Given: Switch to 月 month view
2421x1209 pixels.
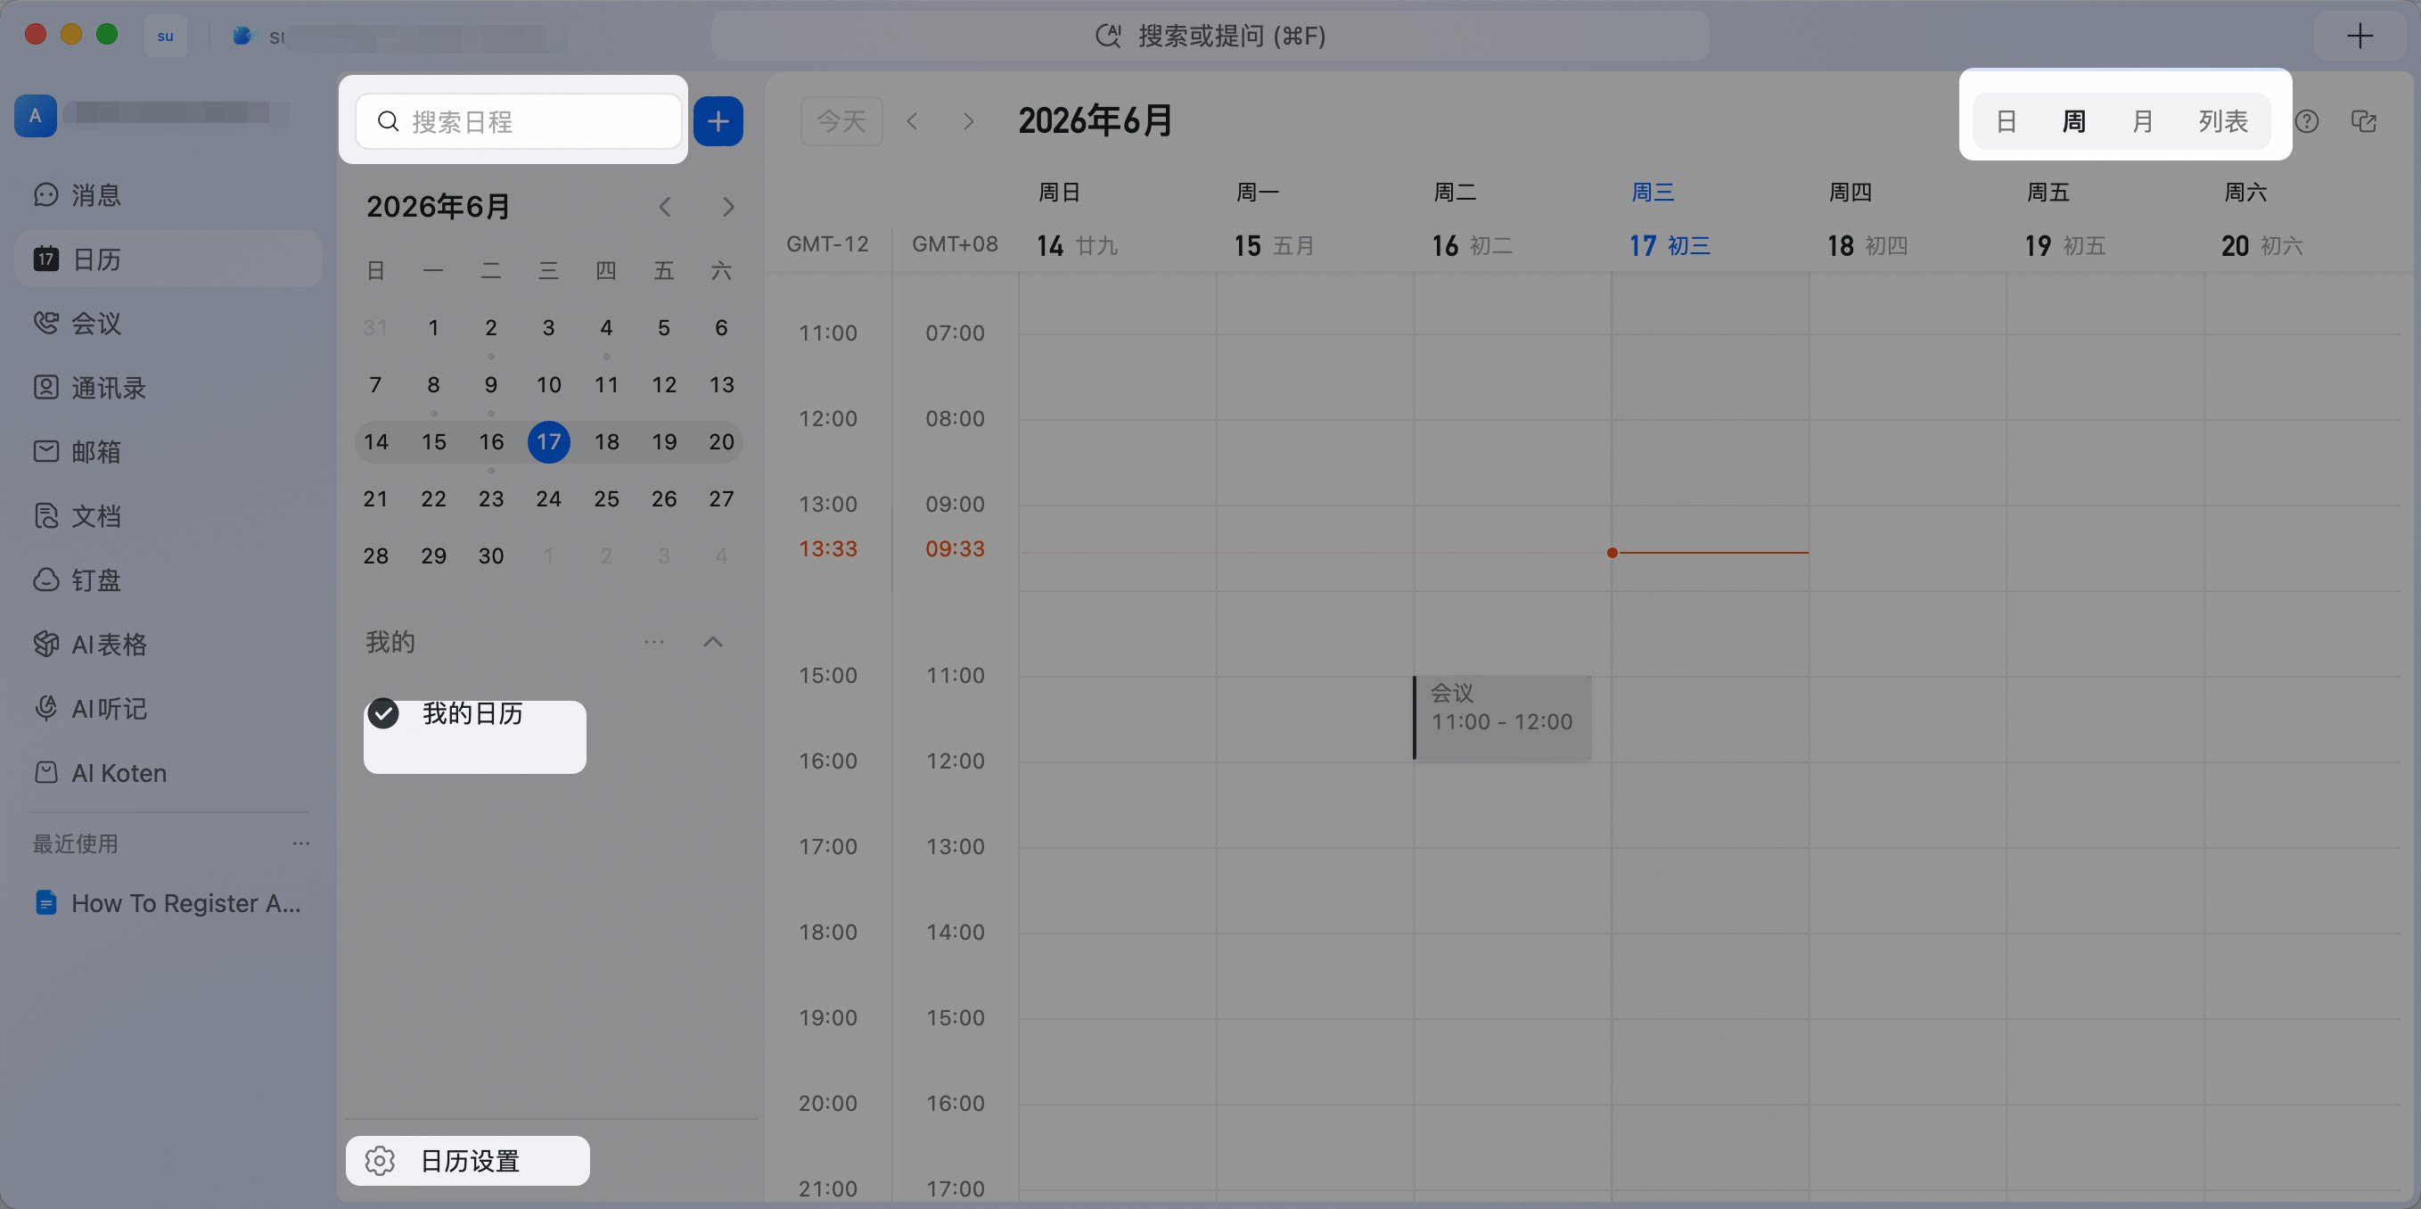Looking at the screenshot, I should coord(2142,121).
